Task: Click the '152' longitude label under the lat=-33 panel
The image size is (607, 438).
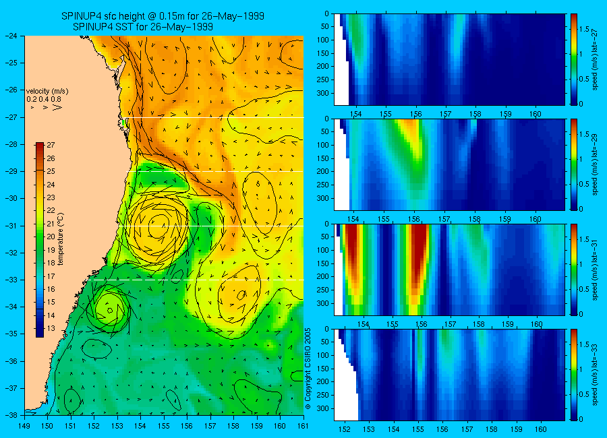Action: [344, 429]
